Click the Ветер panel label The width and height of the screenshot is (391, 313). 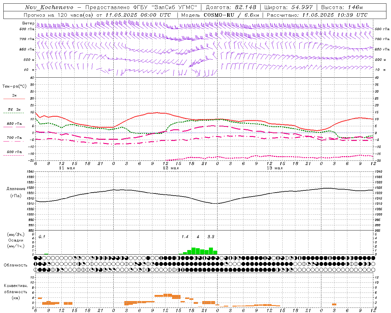click(28, 23)
